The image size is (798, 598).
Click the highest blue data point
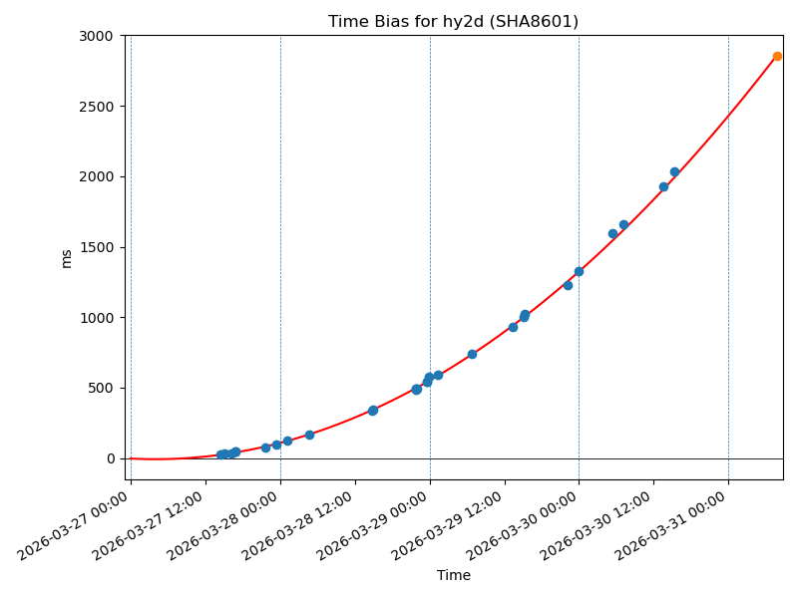tap(674, 171)
